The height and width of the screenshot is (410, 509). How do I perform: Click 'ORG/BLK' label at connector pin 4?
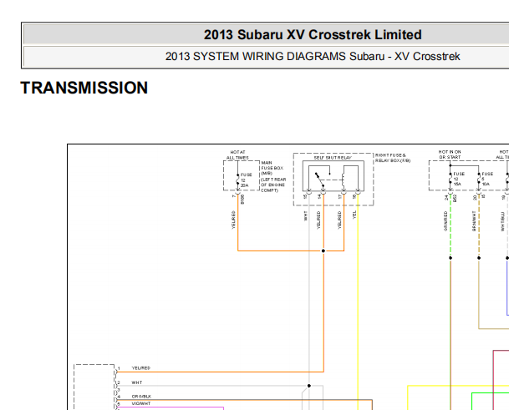141,397
